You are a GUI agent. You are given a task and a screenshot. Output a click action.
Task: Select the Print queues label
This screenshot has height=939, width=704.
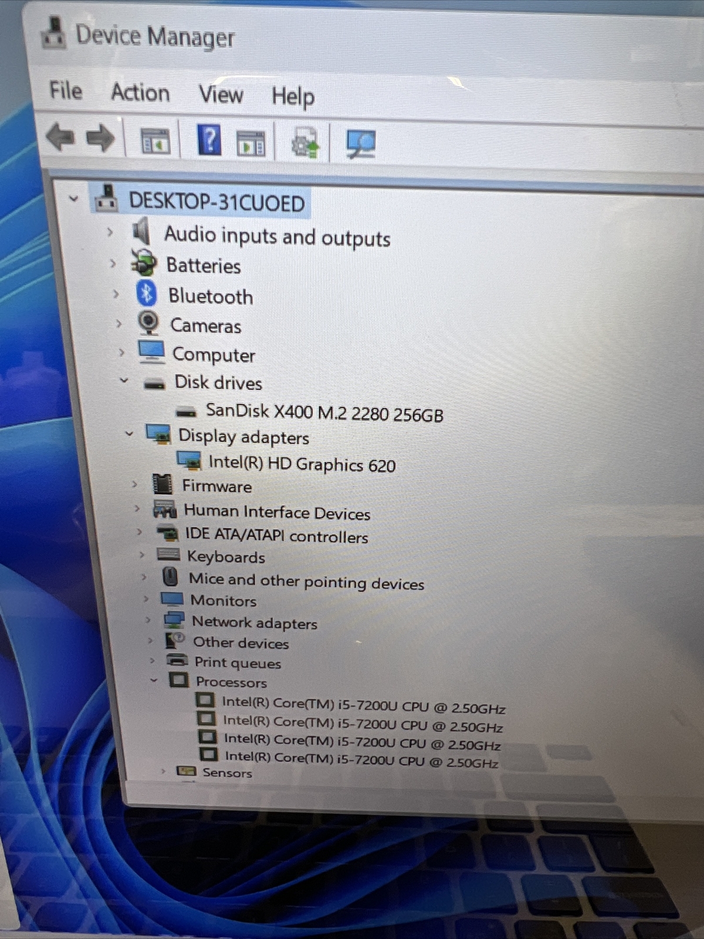point(238,663)
